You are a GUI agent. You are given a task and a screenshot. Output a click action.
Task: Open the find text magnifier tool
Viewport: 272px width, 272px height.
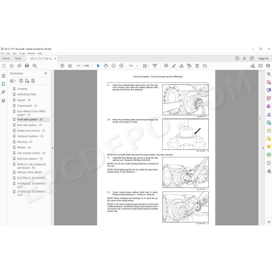35,66
